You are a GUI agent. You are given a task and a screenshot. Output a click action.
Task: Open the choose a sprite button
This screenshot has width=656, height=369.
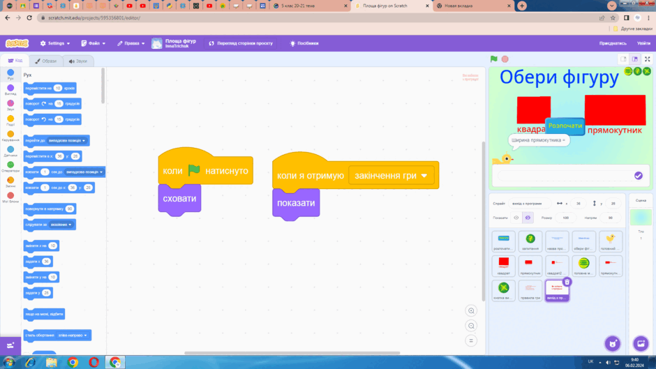(x=613, y=344)
